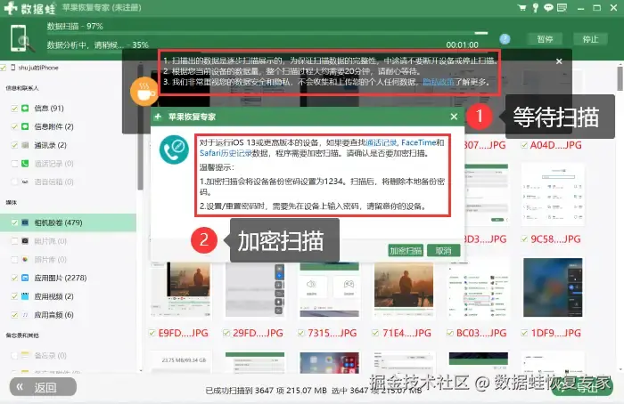Click the 数据蛙 logo in title bar

[x=29, y=8]
